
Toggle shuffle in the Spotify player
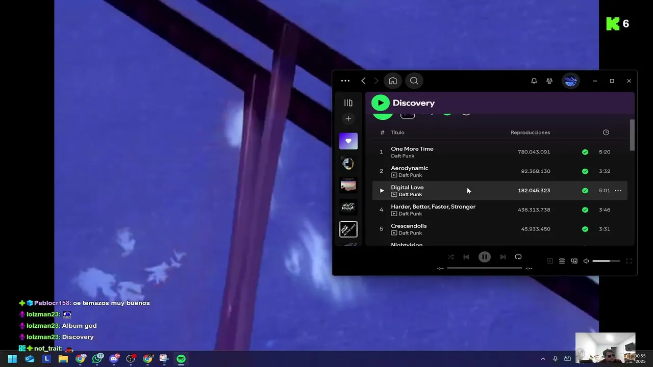450,257
